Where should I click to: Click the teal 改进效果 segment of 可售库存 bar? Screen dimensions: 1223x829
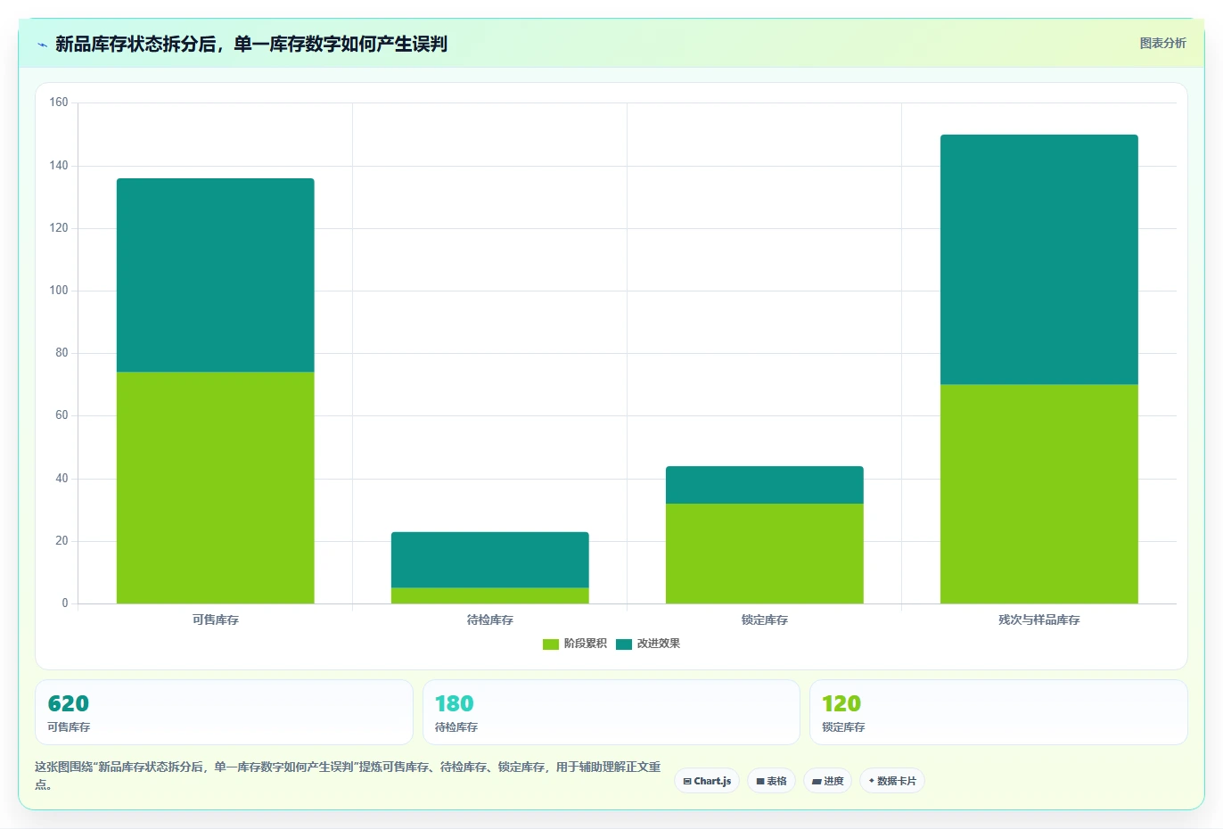[x=216, y=275]
